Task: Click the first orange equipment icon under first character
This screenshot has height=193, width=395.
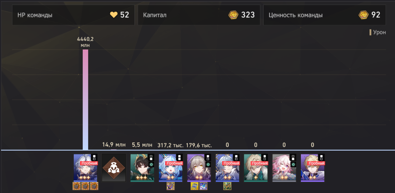Action: (x=77, y=186)
